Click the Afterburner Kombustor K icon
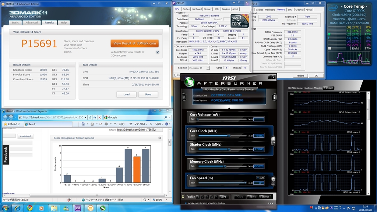 [x=184, y=97]
